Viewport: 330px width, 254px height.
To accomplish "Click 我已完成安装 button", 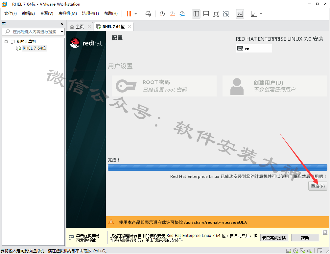I will (x=274, y=238).
